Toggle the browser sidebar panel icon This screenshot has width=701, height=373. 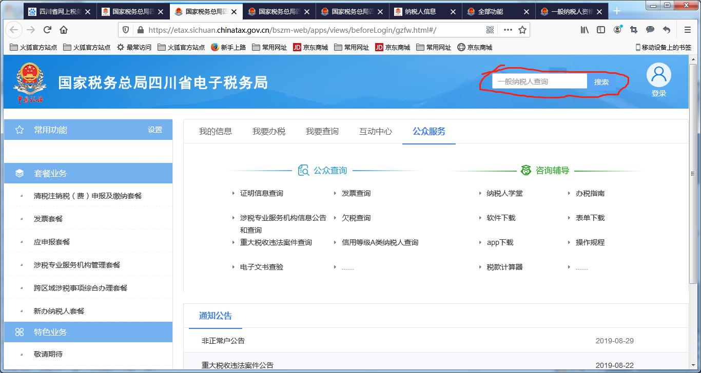[600, 30]
